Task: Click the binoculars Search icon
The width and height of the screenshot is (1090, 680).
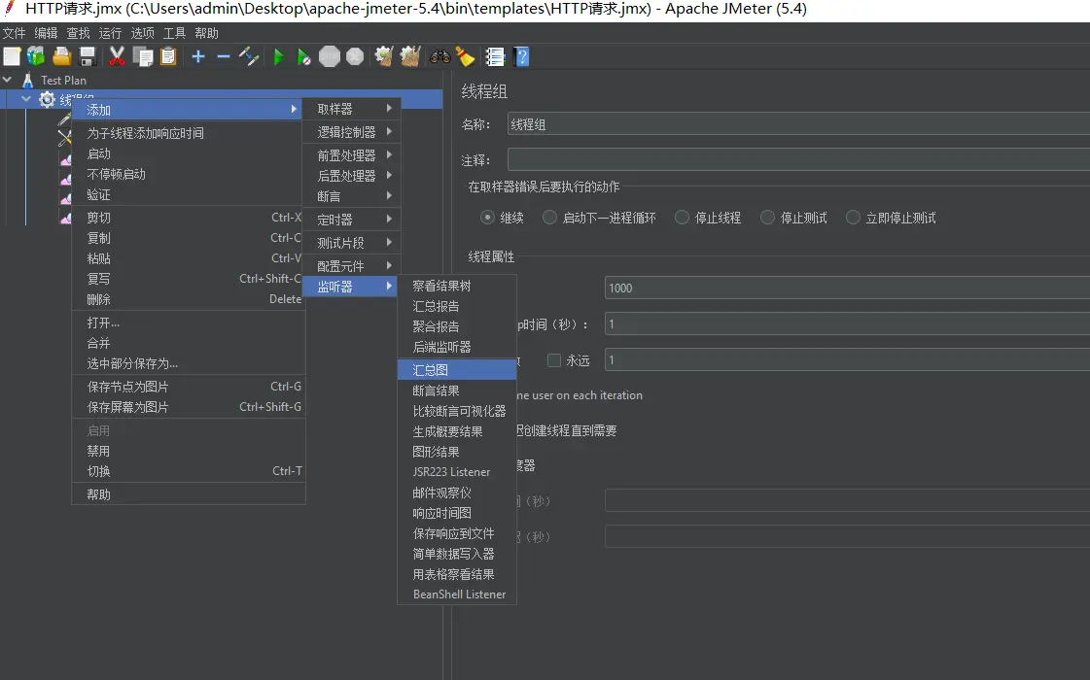Action: pyautogui.click(x=440, y=56)
